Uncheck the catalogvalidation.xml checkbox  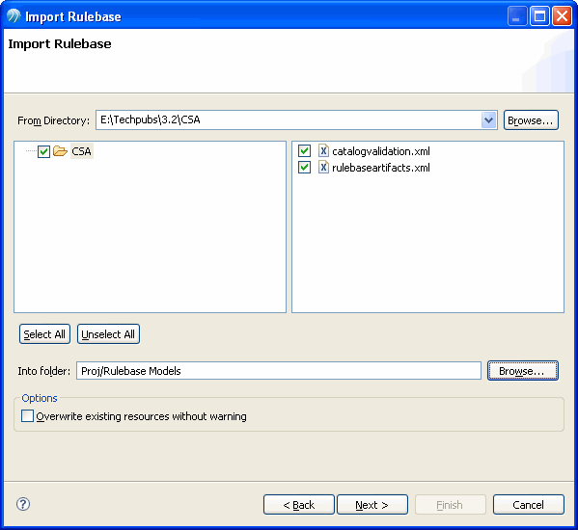click(304, 150)
